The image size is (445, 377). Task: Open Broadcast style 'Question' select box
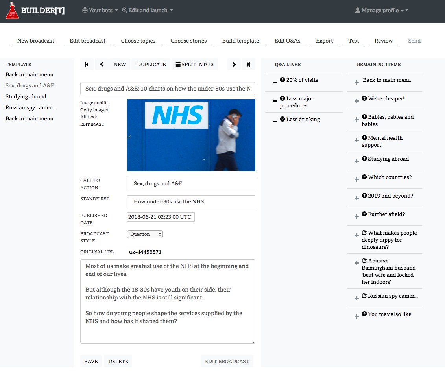click(145, 234)
